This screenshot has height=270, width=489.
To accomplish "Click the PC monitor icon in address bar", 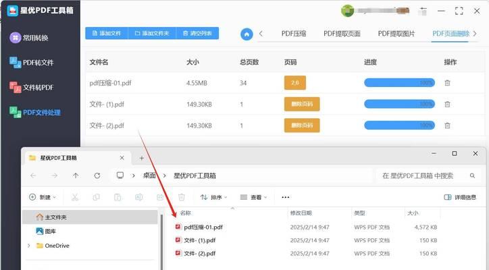I will pyautogui.click(x=120, y=175).
